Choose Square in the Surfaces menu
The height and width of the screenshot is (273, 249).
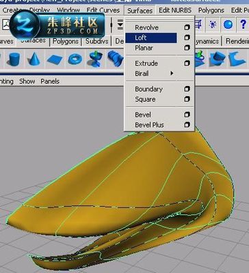click(145, 99)
